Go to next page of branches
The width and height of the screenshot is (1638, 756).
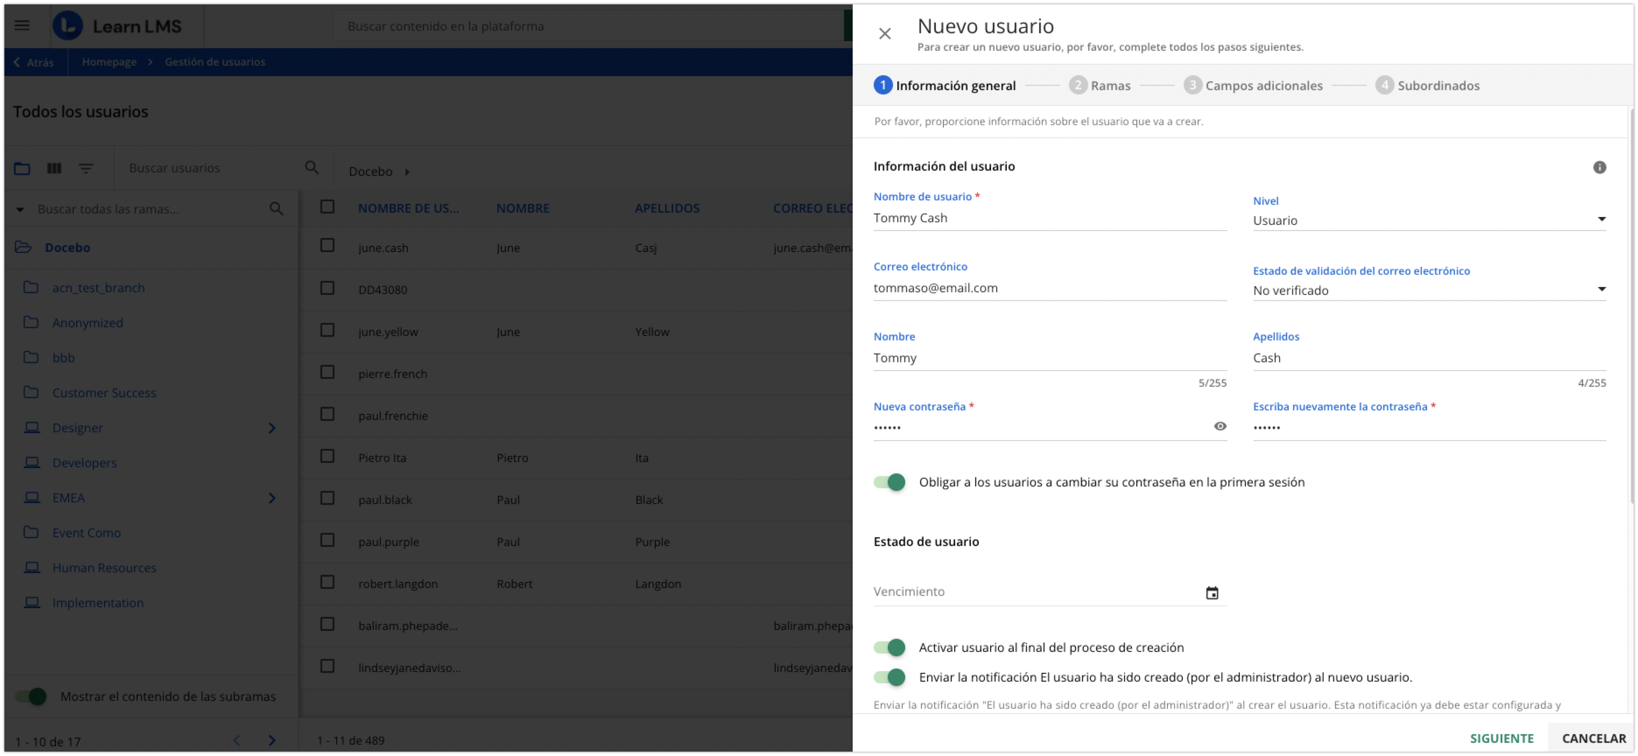[272, 741]
